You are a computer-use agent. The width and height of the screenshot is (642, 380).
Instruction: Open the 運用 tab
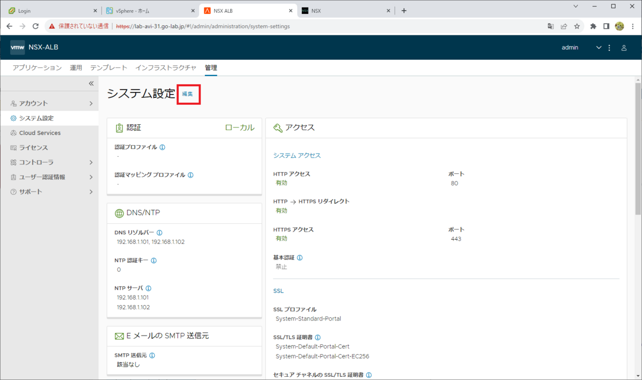coord(76,67)
